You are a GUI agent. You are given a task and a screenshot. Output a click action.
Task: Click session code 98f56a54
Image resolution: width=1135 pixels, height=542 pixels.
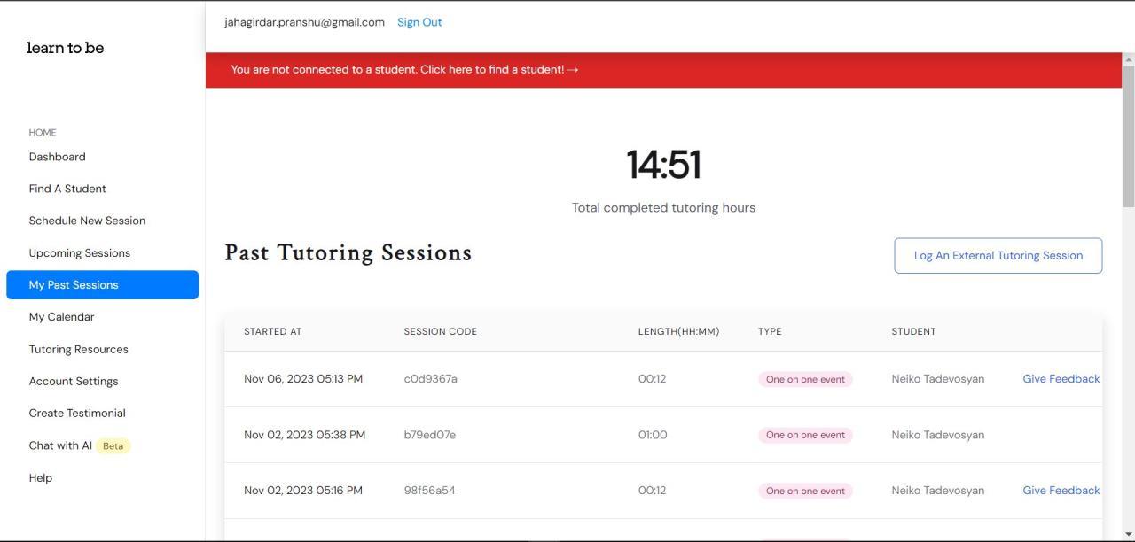[x=429, y=490]
